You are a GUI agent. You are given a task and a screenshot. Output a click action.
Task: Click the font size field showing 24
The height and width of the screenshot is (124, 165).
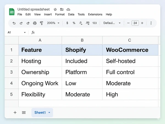[135, 23]
